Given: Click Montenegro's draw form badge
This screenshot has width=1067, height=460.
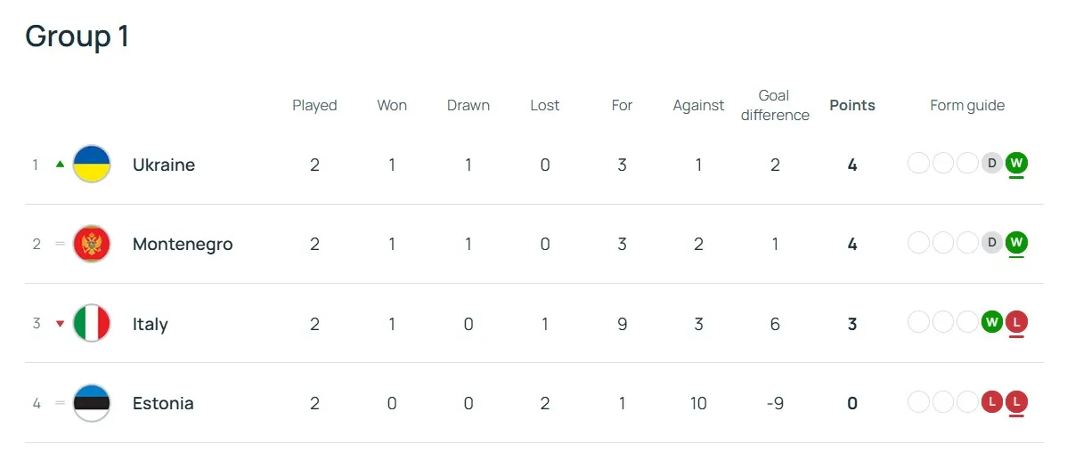Looking at the screenshot, I should tap(991, 243).
